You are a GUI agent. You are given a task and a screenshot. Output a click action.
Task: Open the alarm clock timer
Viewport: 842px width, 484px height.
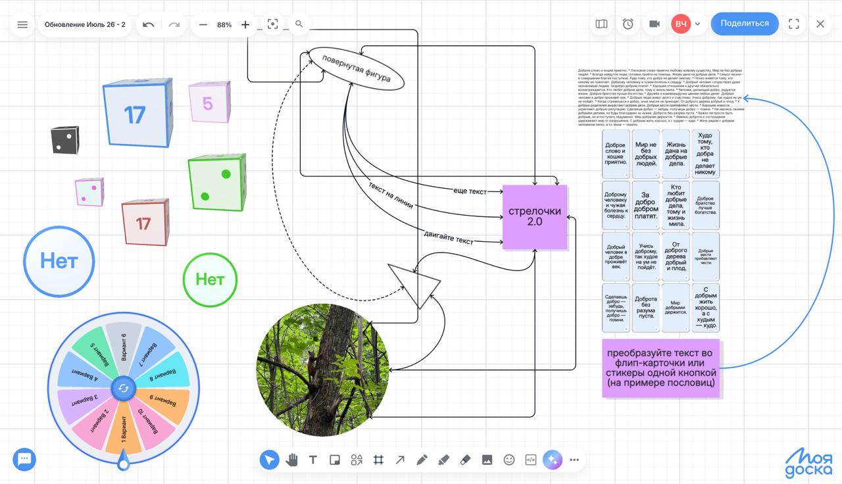628,24
